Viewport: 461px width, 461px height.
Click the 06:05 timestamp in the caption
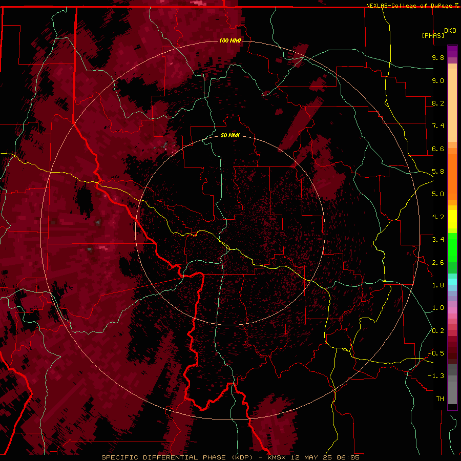pyautogui.click(x=348, y=457)
